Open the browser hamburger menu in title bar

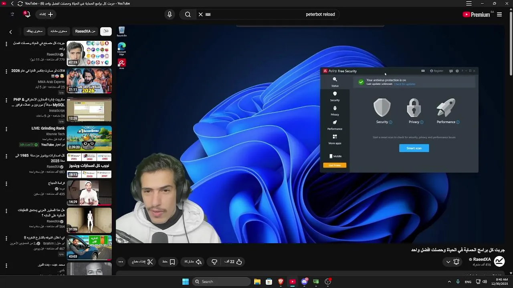pos(469,4)
